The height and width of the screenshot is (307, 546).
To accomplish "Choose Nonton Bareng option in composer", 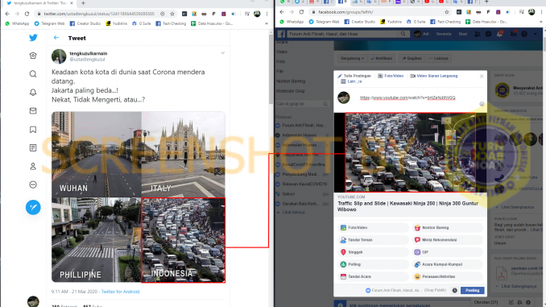I will coord(448,227).
